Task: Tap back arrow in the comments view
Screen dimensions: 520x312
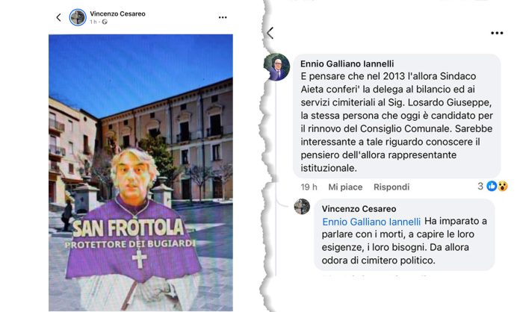Action: point(270,33)
